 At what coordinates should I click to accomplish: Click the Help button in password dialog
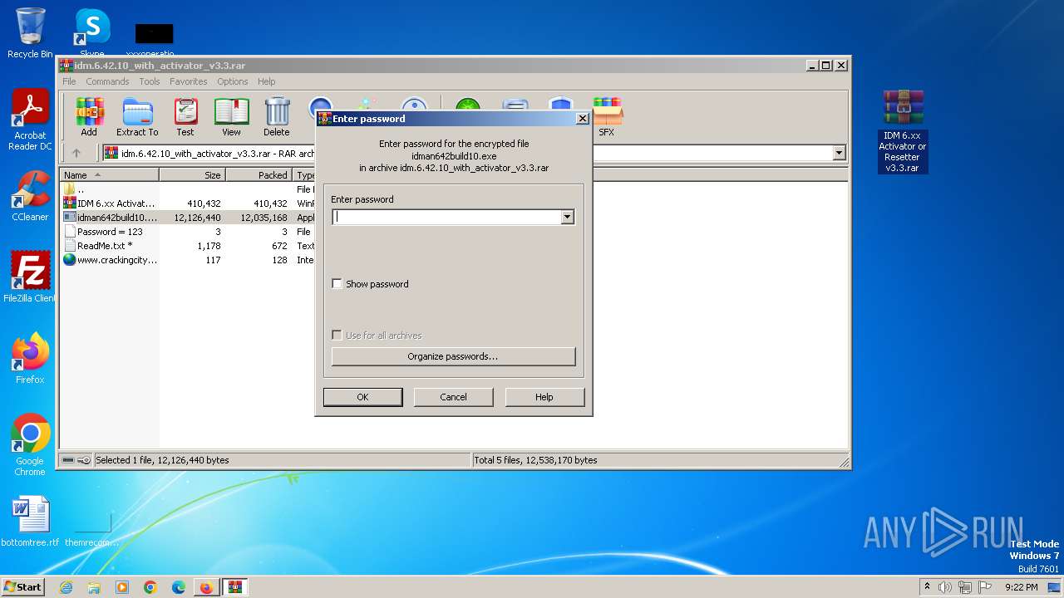[544, 397]
